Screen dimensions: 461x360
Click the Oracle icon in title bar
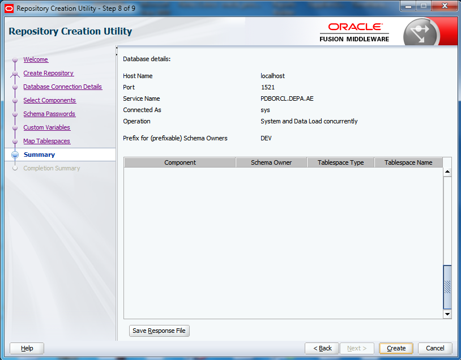point(9,8)
